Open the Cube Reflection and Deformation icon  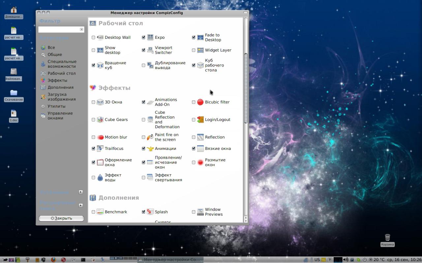click(x=150, y=120)
